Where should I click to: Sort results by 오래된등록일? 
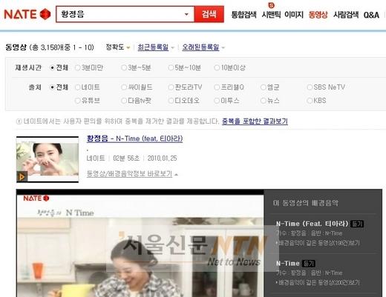[200, 47]
